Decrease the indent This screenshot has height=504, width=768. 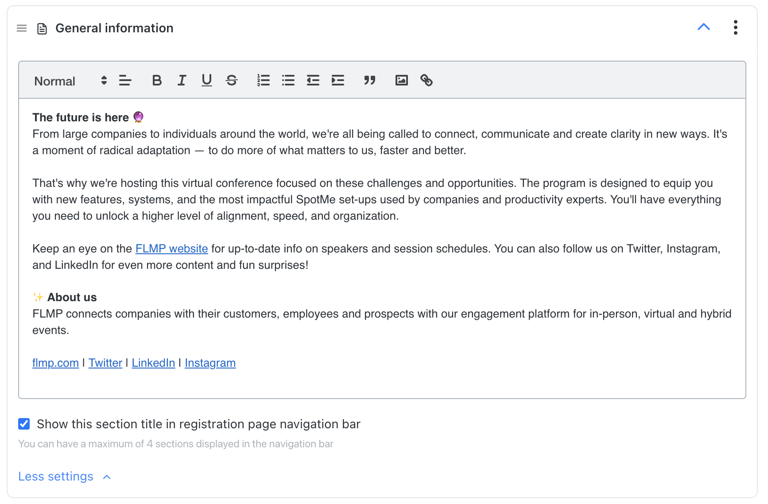click(313, 80)
